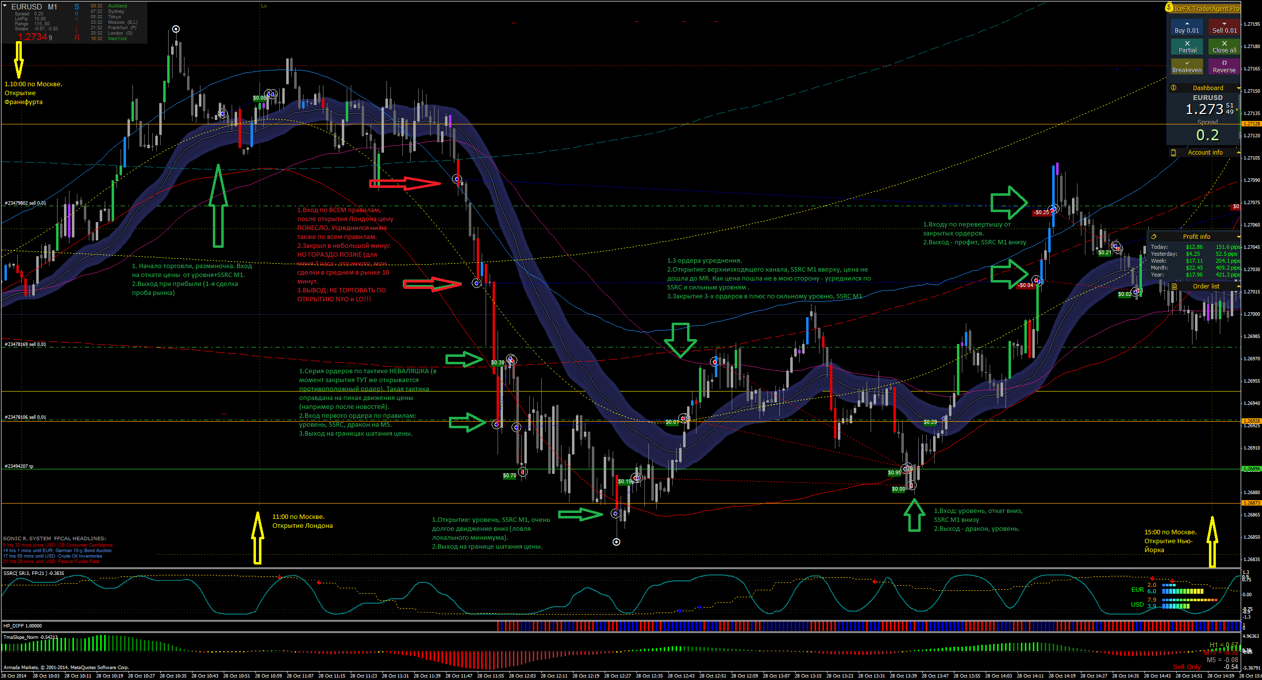
Task: Open the Profit info panel header
Action: coord(1194,237)
